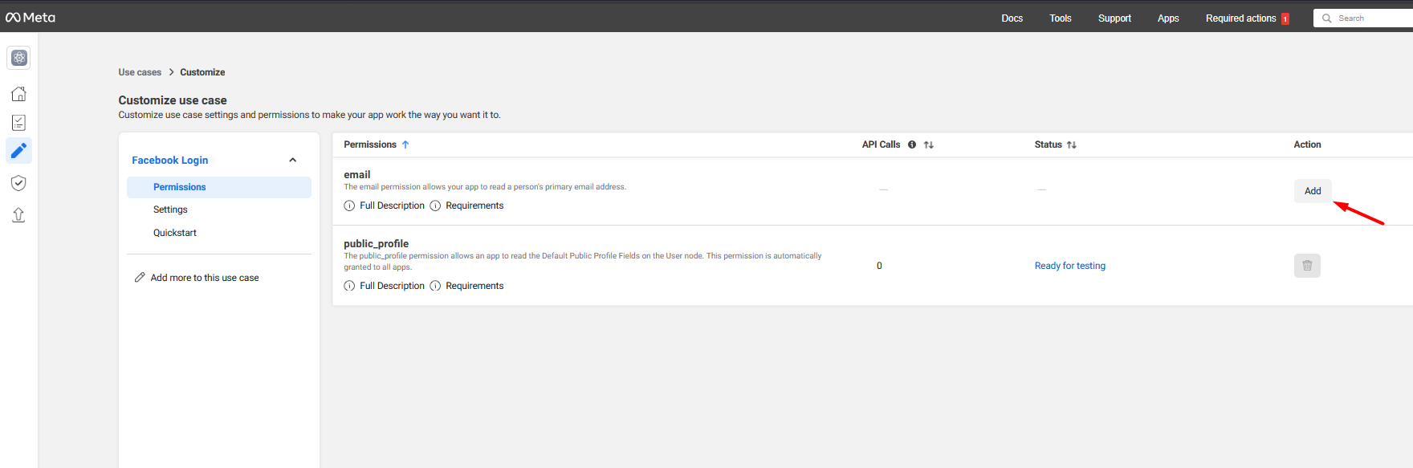Open public_profile Requirements link
The width and height of the screenshot is (1413, 468).
474,286
